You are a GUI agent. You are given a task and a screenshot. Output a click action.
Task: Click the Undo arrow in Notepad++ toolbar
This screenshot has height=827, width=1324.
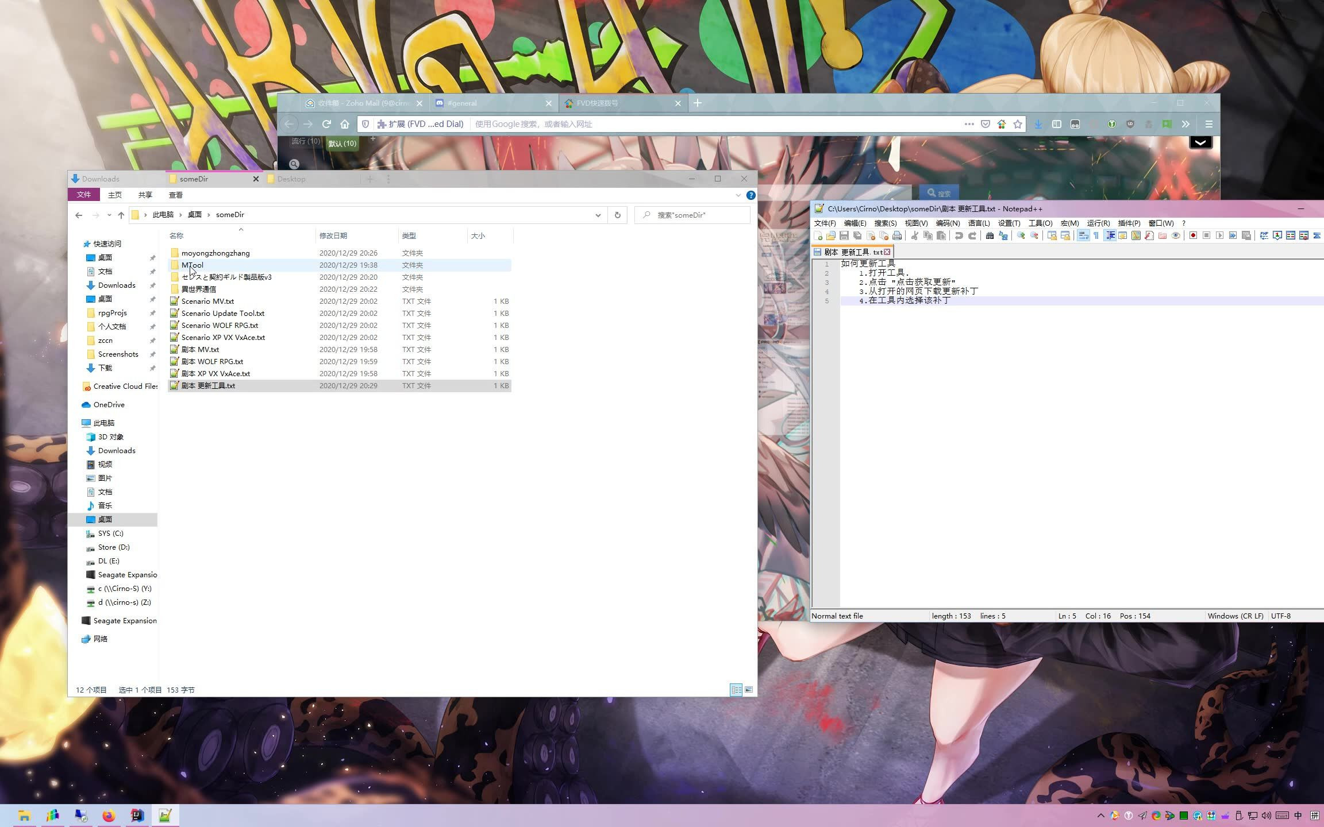pyautogui.click(x=959, y=235)
